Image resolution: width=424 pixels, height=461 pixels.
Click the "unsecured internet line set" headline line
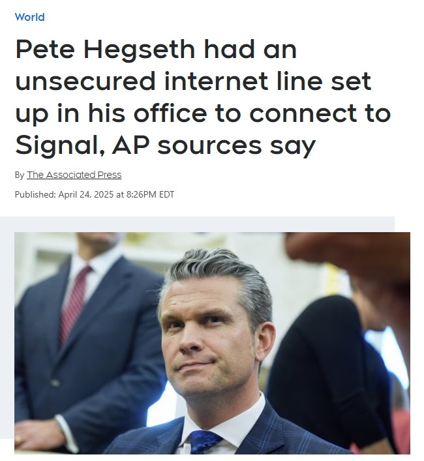pyautogui.click(x=193, y=82)
